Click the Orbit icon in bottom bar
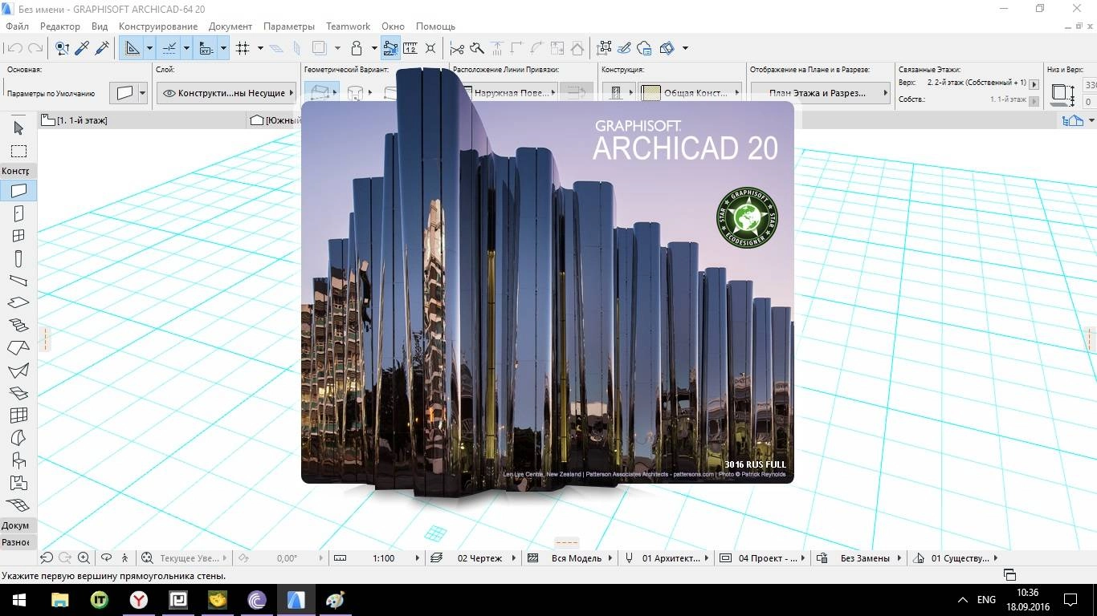 point(106,557)
